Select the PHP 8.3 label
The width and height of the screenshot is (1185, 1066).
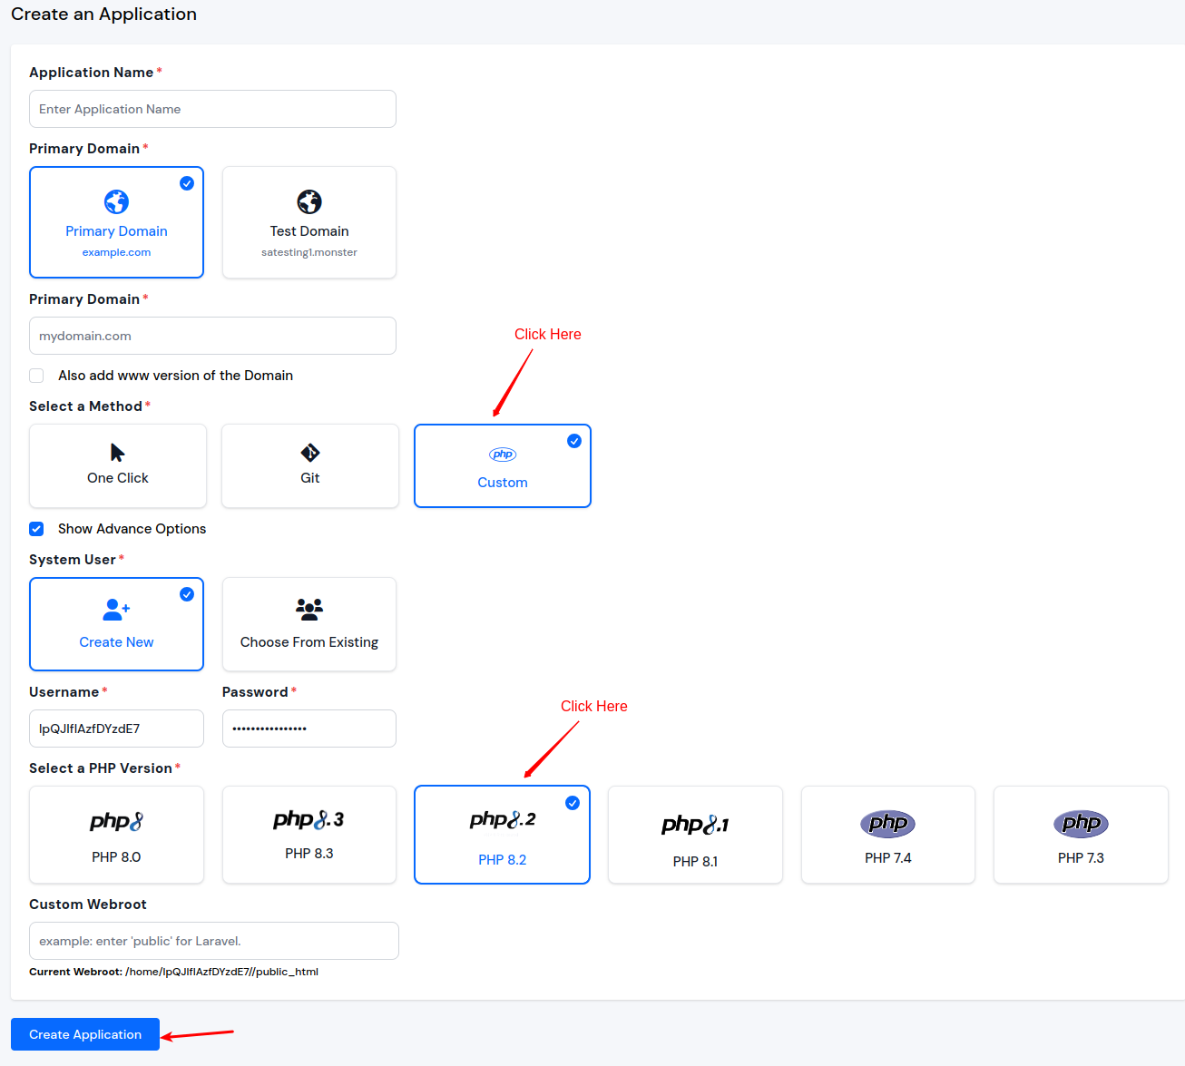click(x=309, y=854)
